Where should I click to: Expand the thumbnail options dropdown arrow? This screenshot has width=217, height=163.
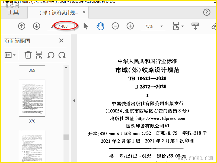[14, 55]
